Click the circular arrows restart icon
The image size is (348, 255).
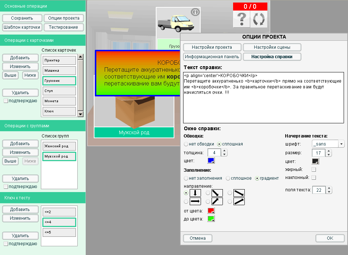[x=259, y=19]
